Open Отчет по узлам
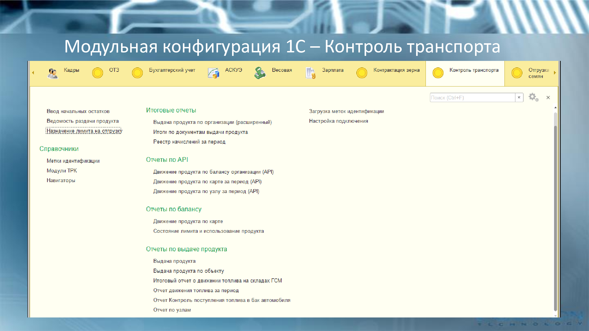Screen dimensions: 589x331 [x=172, y=310]
